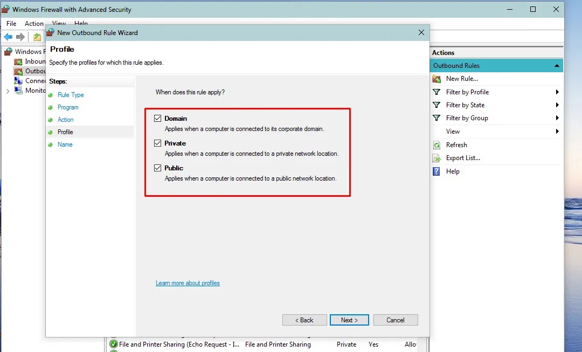Open the Action menu
Viewport: 582px width, 352px height.
[34, 23]
